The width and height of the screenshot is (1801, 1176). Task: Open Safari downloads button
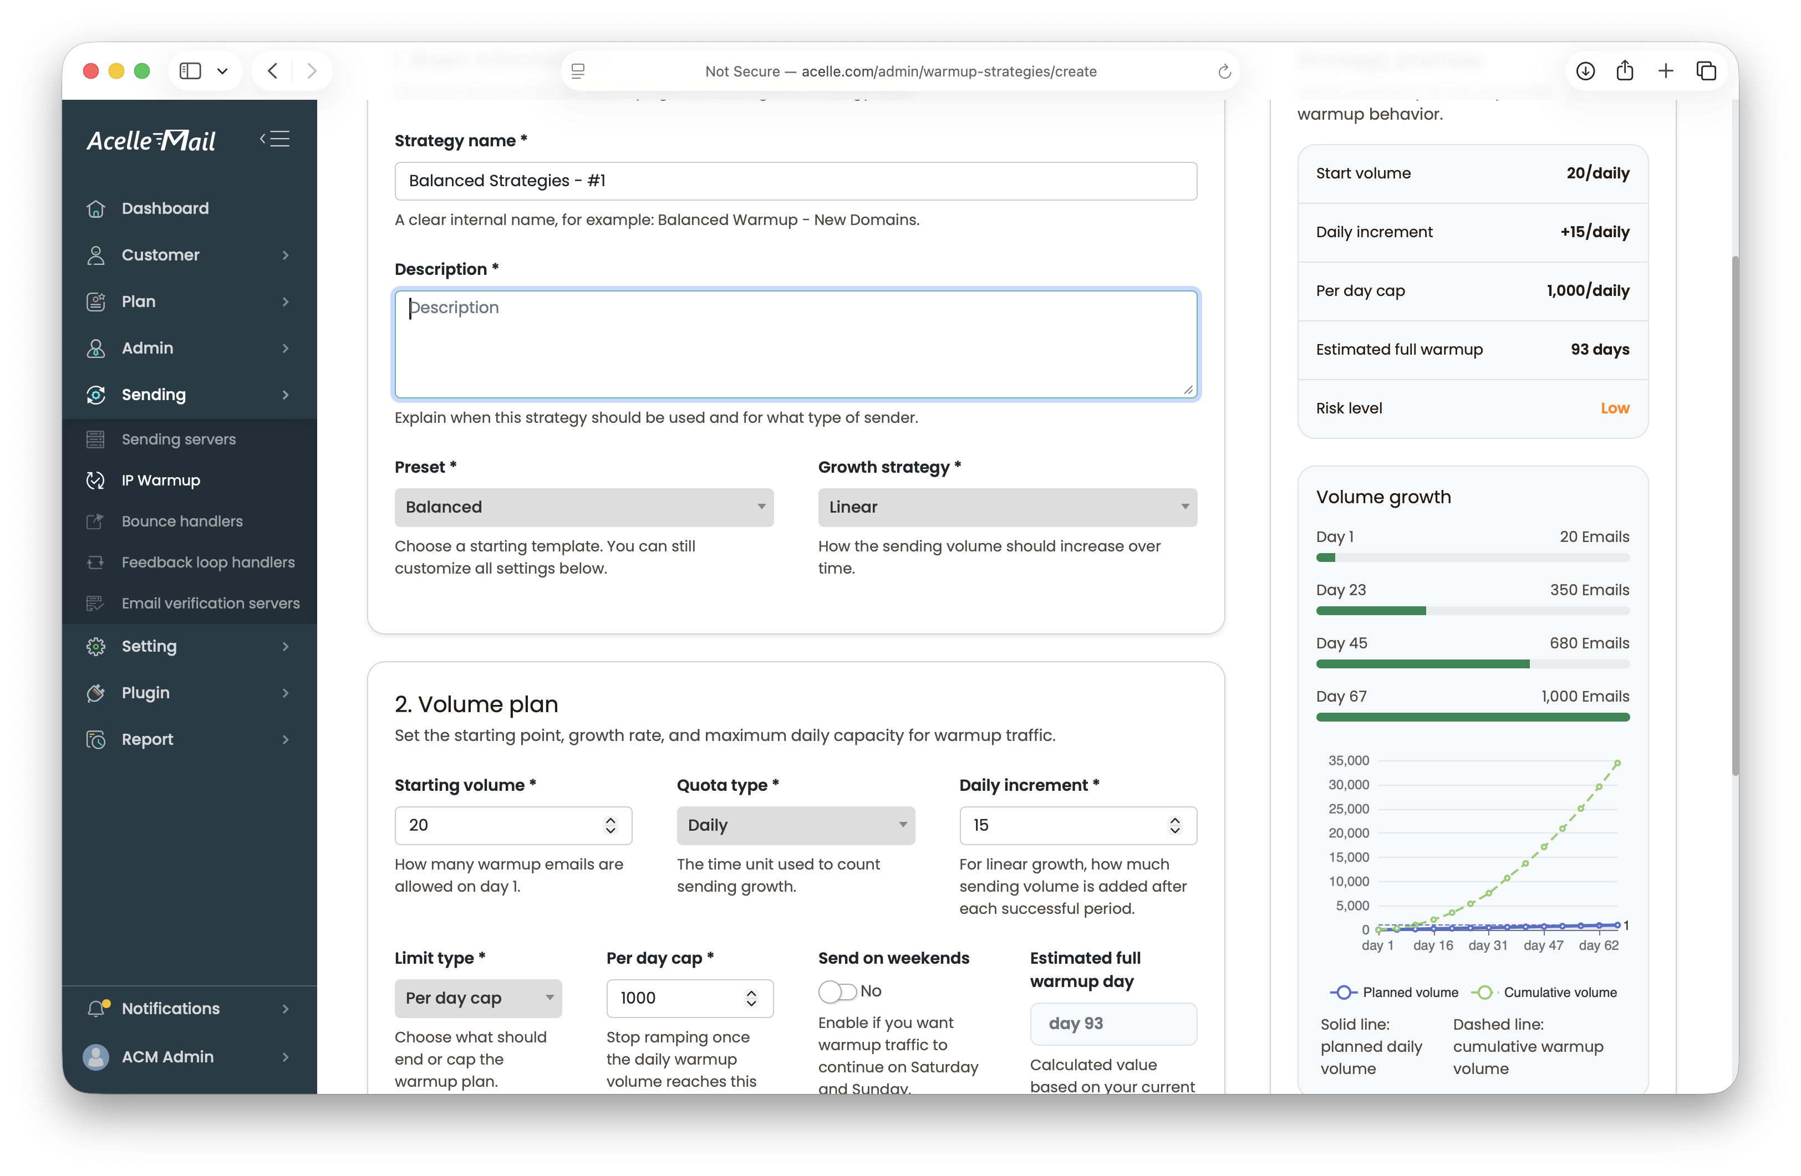click(x=1585, y=71)
